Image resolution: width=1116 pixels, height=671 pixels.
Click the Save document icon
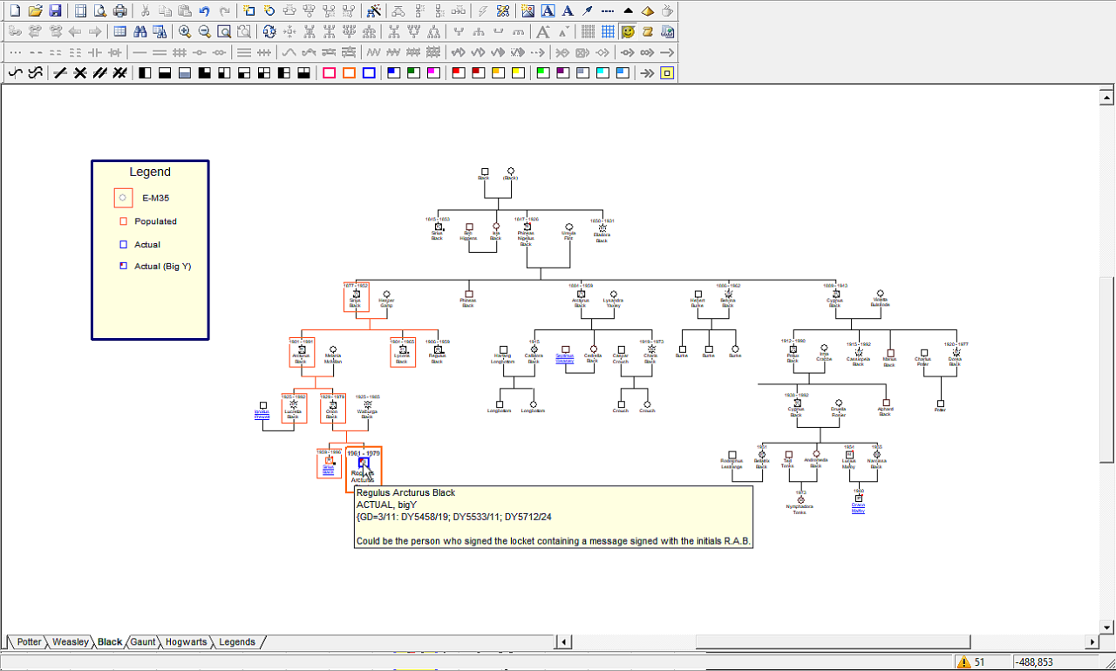coord(55,11)
